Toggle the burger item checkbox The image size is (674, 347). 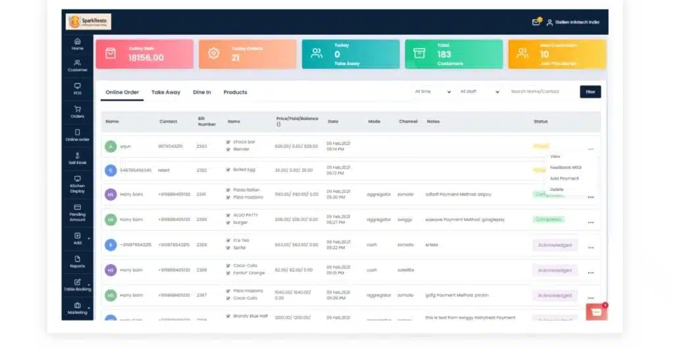[228, 223]
